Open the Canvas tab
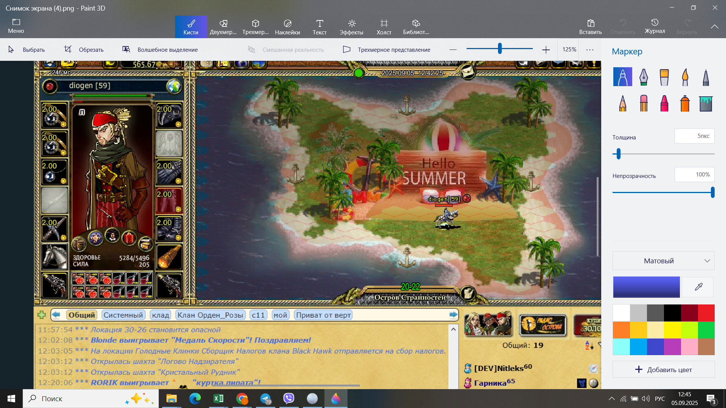The width and height of the screenshot is (726, 408). [x=384, y=27]
